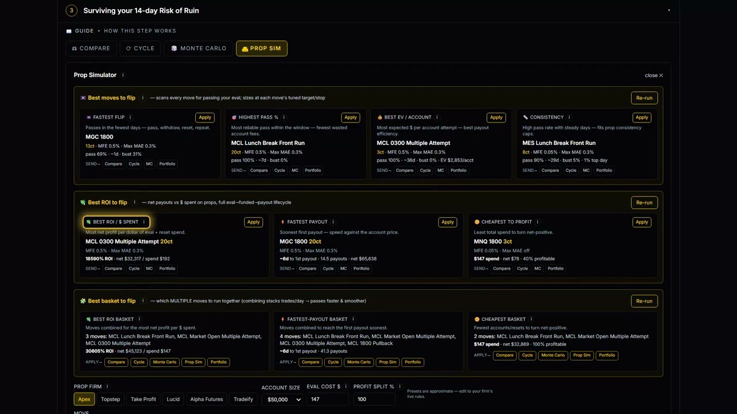
Task: Select Apex prop firm
Action: point(84,399)
